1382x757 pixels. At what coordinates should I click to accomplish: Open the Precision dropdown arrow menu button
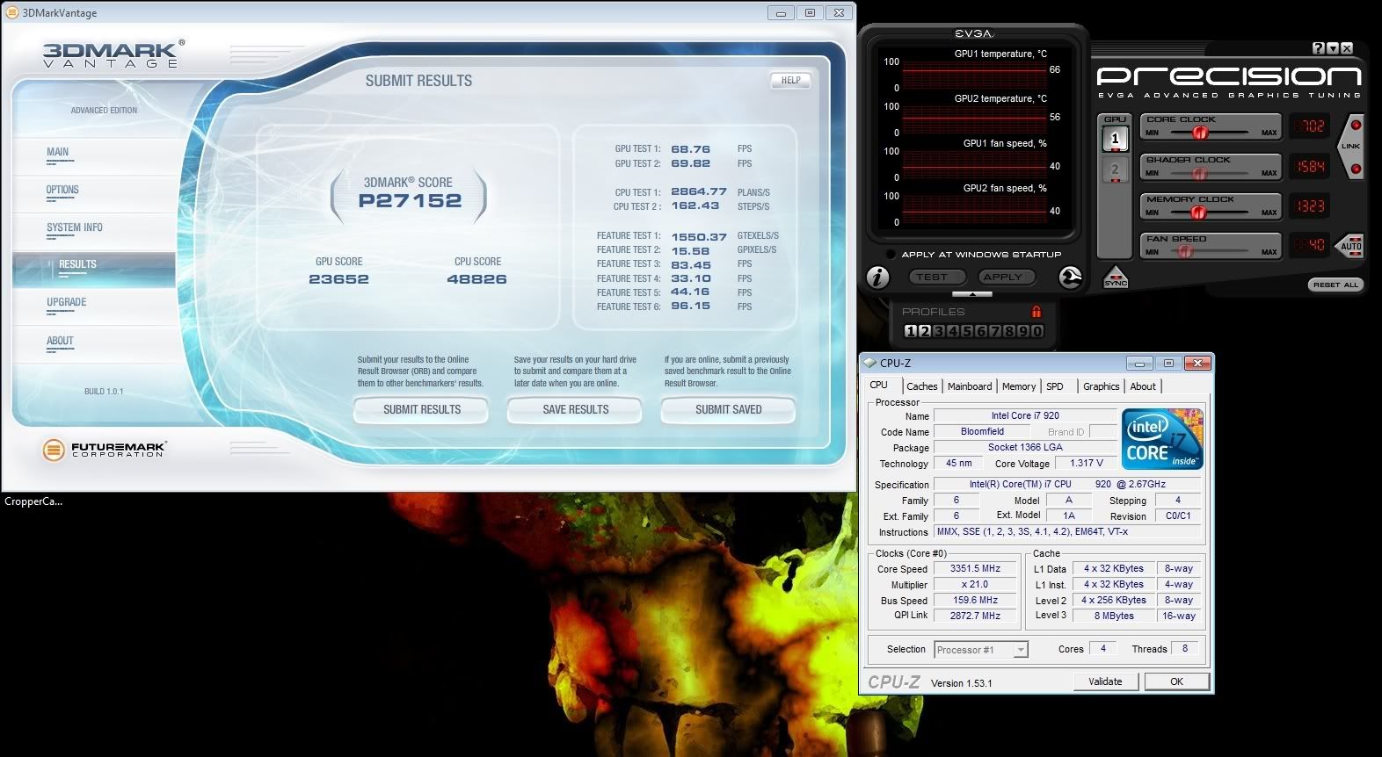click(1333, 48)
